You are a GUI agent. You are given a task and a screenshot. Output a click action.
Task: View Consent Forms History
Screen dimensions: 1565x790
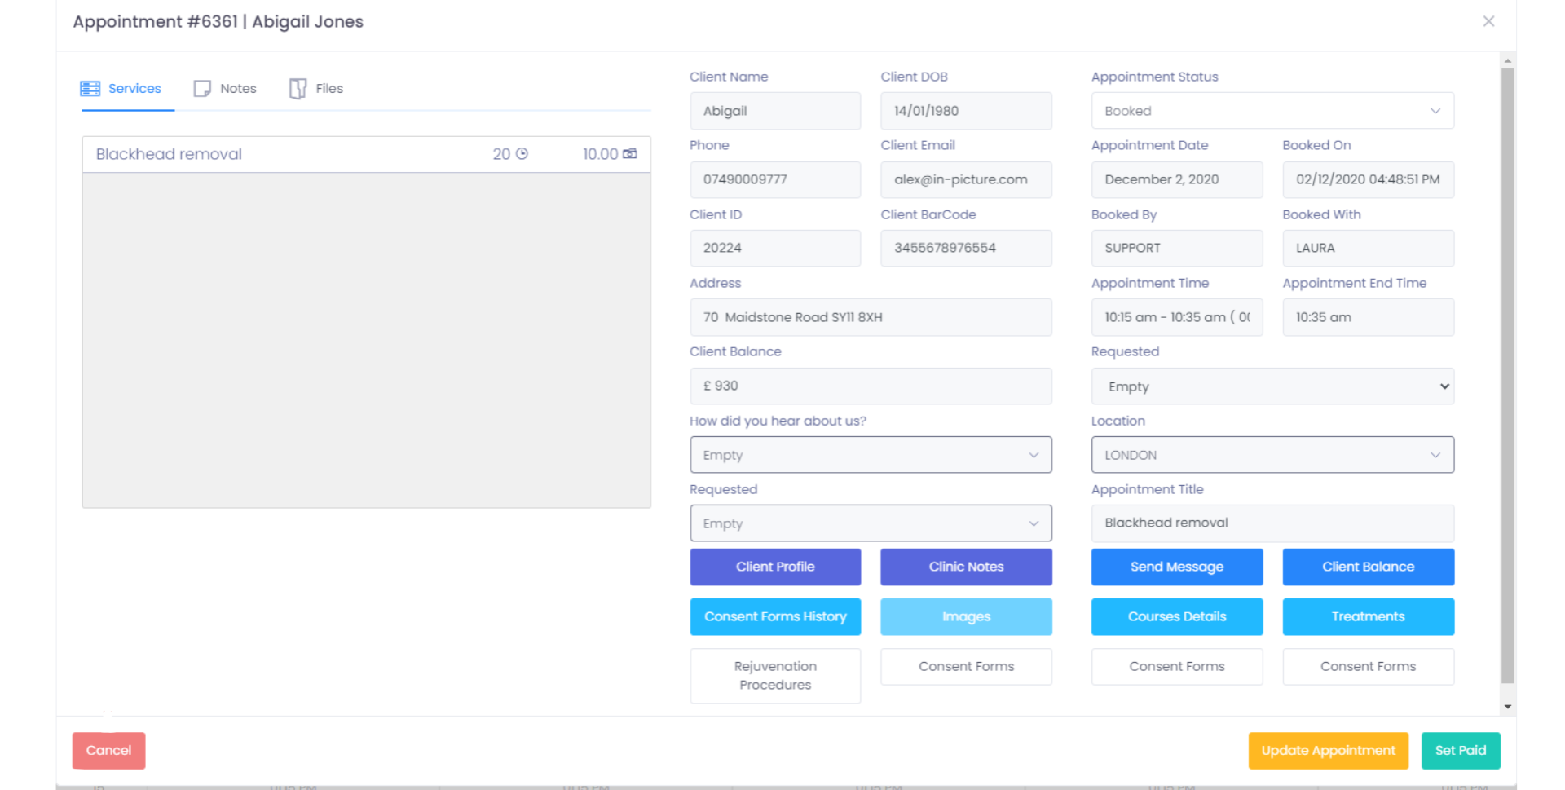click(775, 616)
